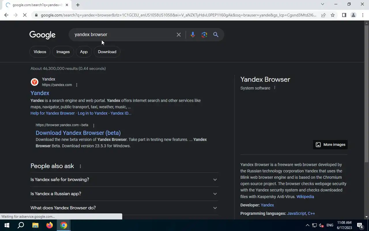Open File Explorer from the taskbar
Viewport: 369px width, 231px height.
click(x=35, y=225)
